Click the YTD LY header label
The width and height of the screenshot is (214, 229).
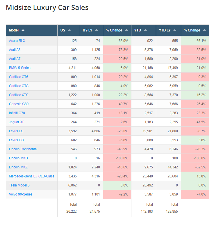(x=165, y=30)
